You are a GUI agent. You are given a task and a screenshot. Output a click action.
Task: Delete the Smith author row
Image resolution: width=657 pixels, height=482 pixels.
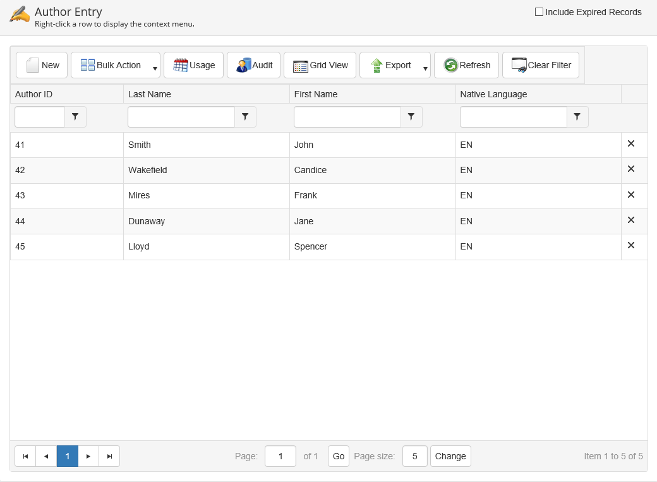[630, 144]
